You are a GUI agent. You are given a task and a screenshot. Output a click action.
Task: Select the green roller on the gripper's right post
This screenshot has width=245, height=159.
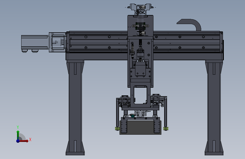tap(166, 129)
